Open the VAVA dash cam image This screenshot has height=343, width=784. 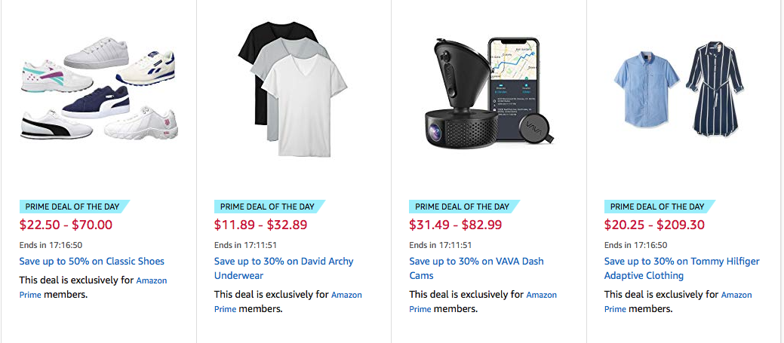[x=488, y=90]
